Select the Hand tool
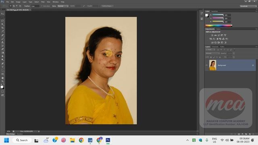Screen dimensions: 258x145 pos(2,78)
